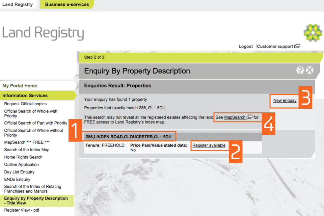
Task: Click the Land Registry hexagon logo
Action: click(x=313, y=33)
